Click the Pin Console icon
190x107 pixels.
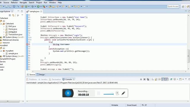[x=171, y=79]
